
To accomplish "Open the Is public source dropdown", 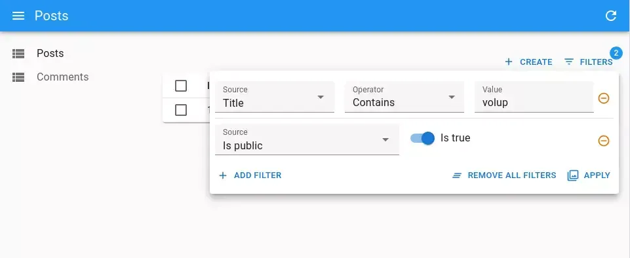I will (x=307, y=139).
